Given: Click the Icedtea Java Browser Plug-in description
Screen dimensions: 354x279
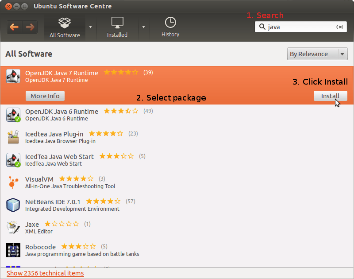Looking at the screenshot, I should coord(60,141).
